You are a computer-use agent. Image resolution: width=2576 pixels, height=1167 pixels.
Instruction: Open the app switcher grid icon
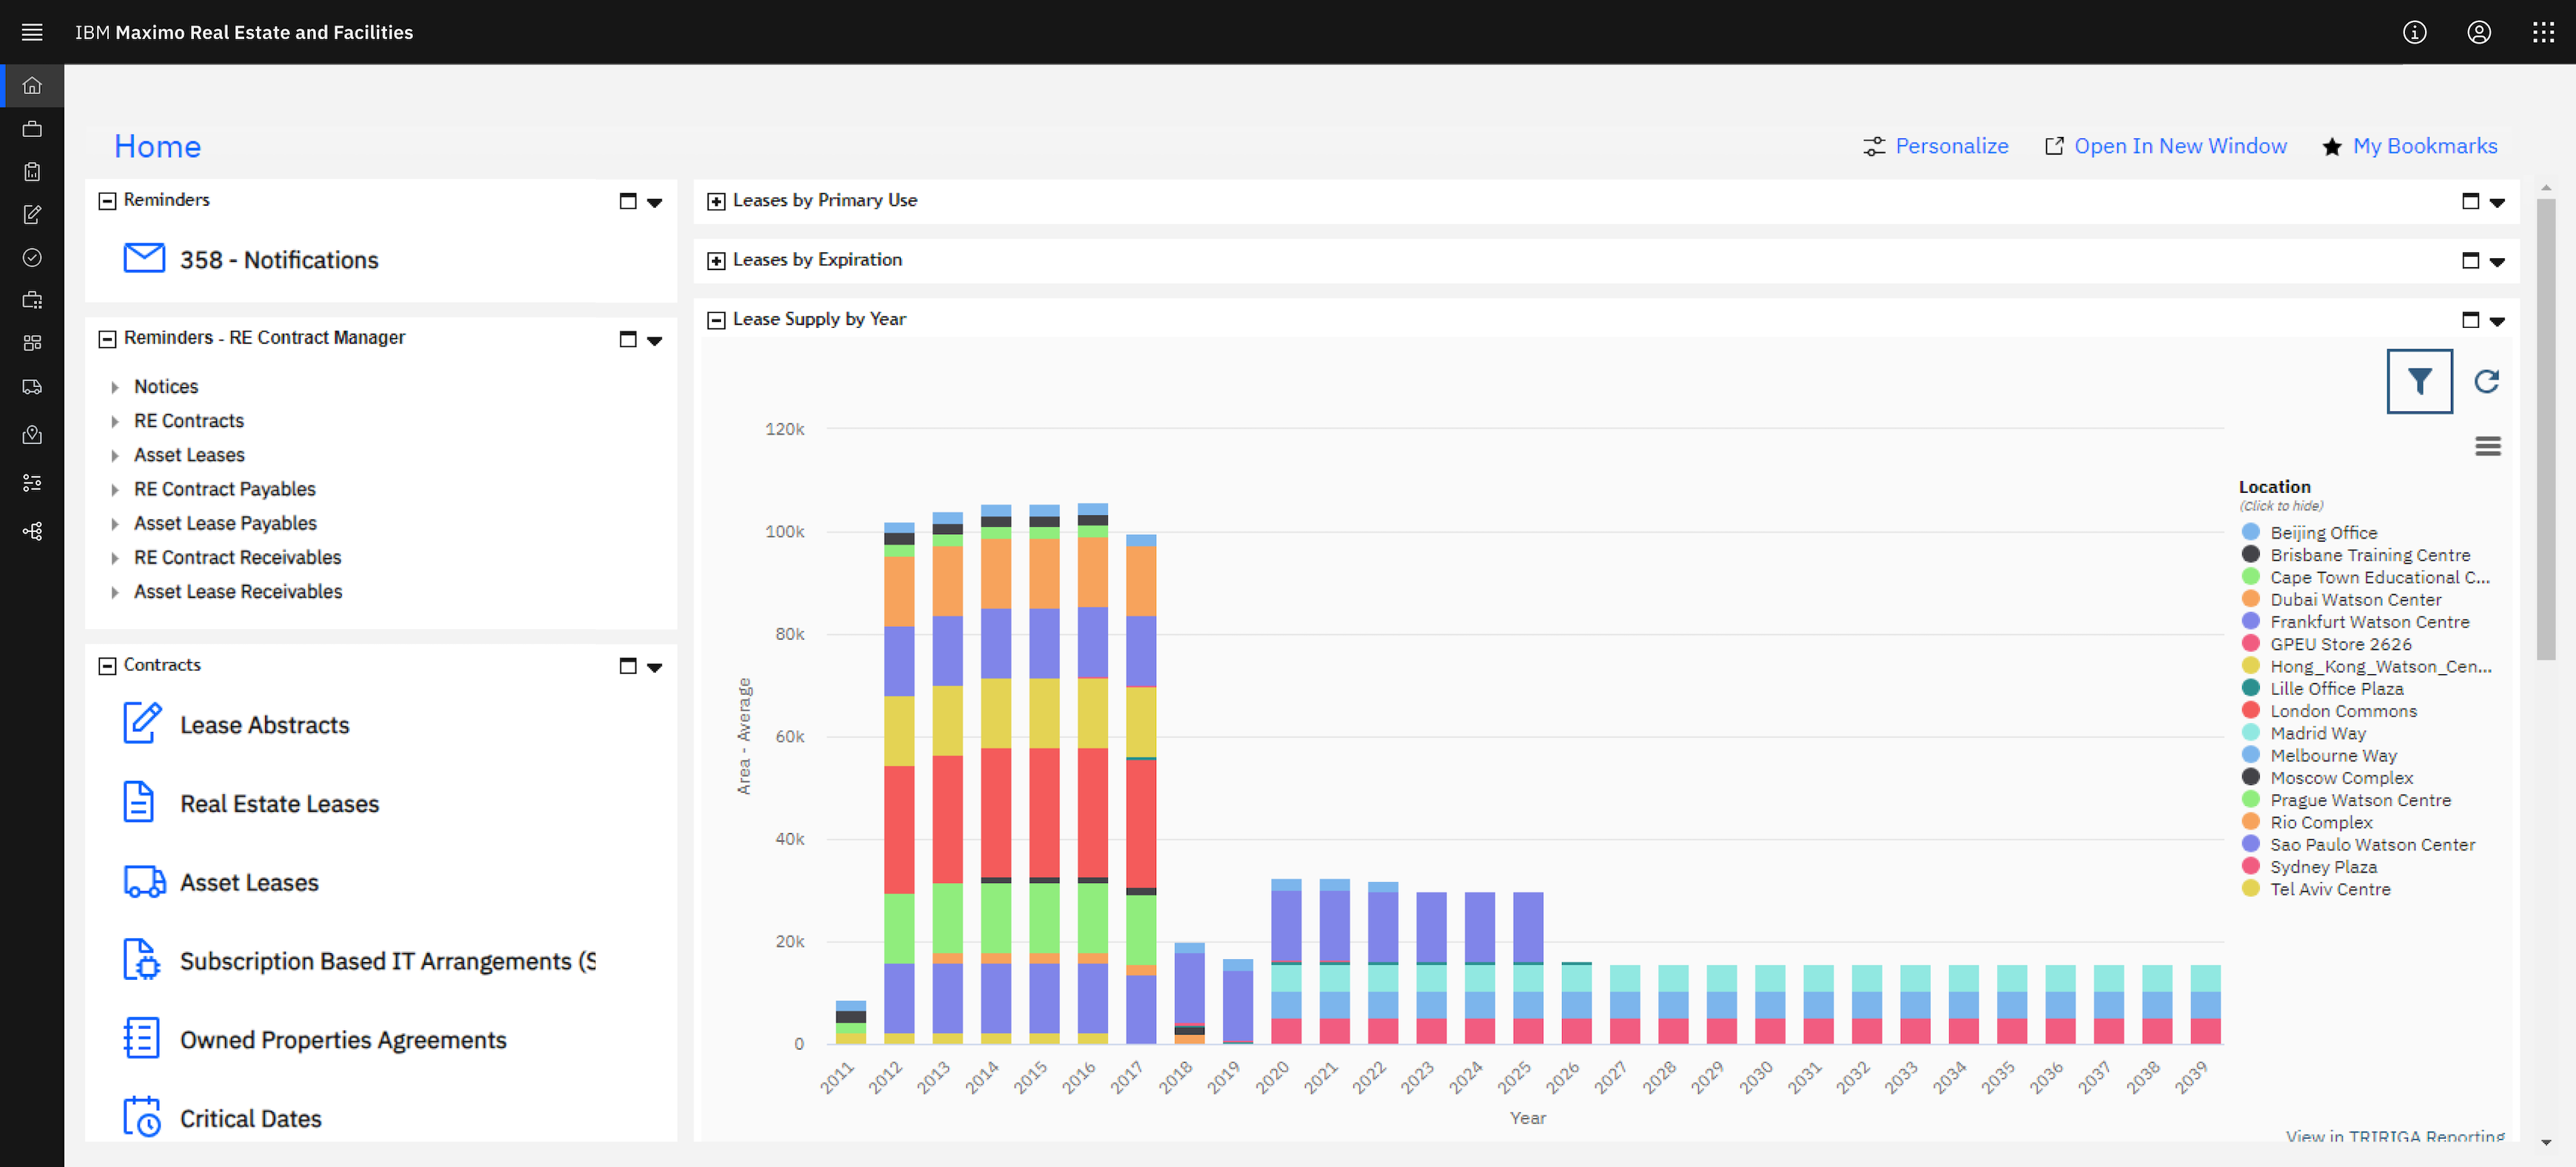point(2543,32)
